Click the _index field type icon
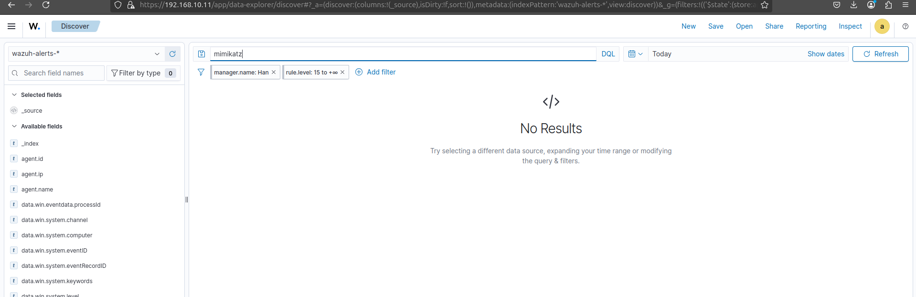This screenshot has height=297, width=916. (x=14, y=143)
